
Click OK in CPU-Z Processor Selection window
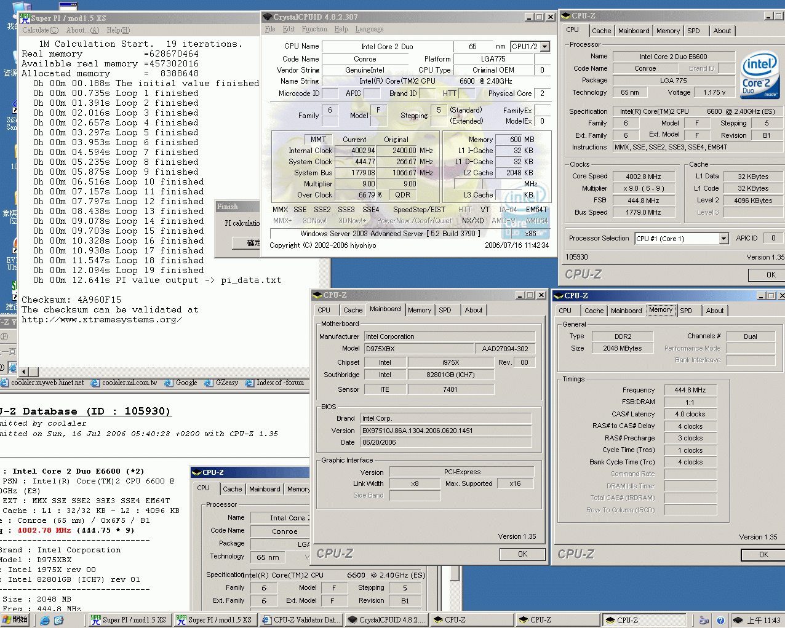[766, 275]
